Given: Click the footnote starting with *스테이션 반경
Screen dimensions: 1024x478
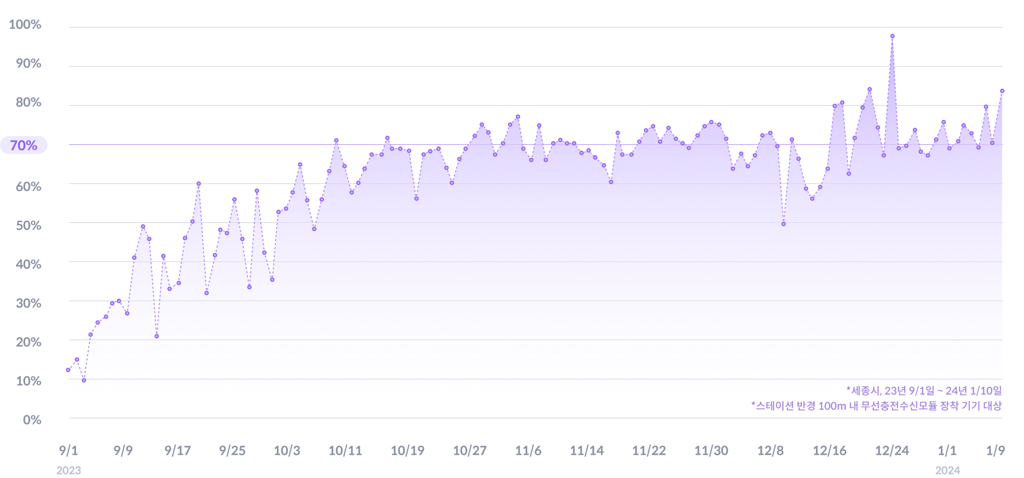Looking at the screenshot, I should [877, 406].
